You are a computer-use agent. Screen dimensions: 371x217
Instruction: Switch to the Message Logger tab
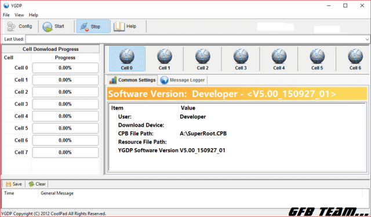(183, 80)
